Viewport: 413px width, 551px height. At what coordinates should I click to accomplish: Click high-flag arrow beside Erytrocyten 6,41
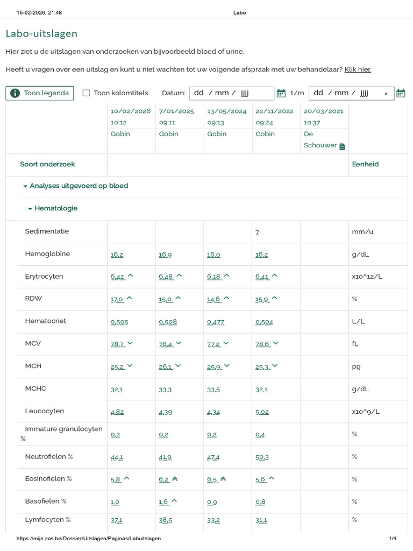[x=275, y=276]
